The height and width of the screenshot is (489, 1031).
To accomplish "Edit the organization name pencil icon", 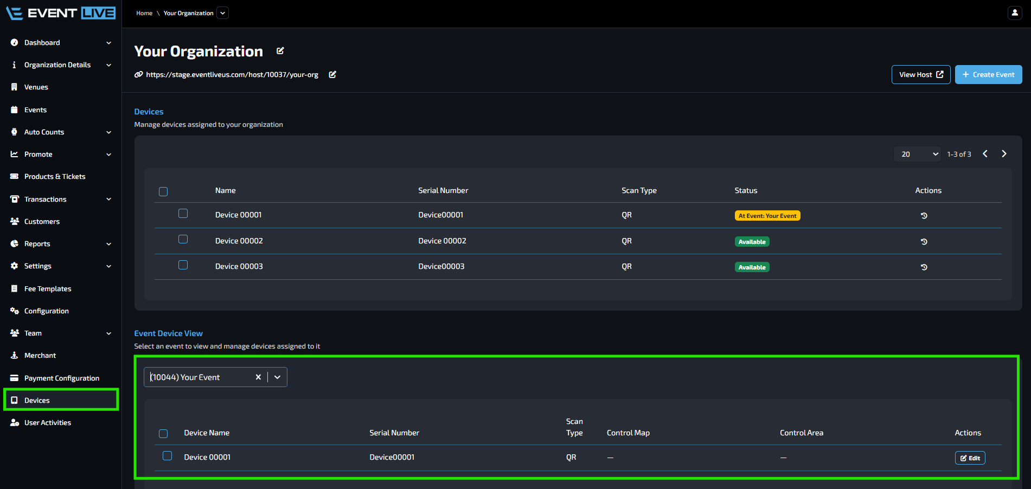I will 280,51.
